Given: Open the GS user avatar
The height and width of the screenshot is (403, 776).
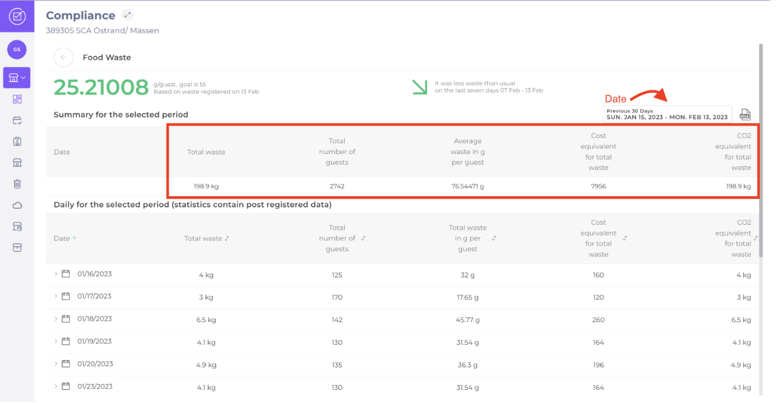Looking at the screenshot, I should click(x=17, y=49).
